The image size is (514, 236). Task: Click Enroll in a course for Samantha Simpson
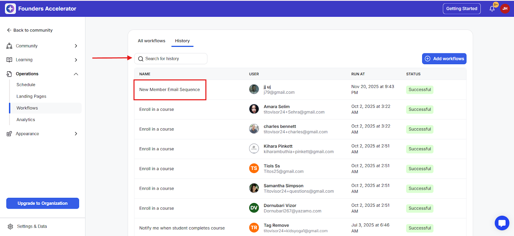[x=157, y=188]
